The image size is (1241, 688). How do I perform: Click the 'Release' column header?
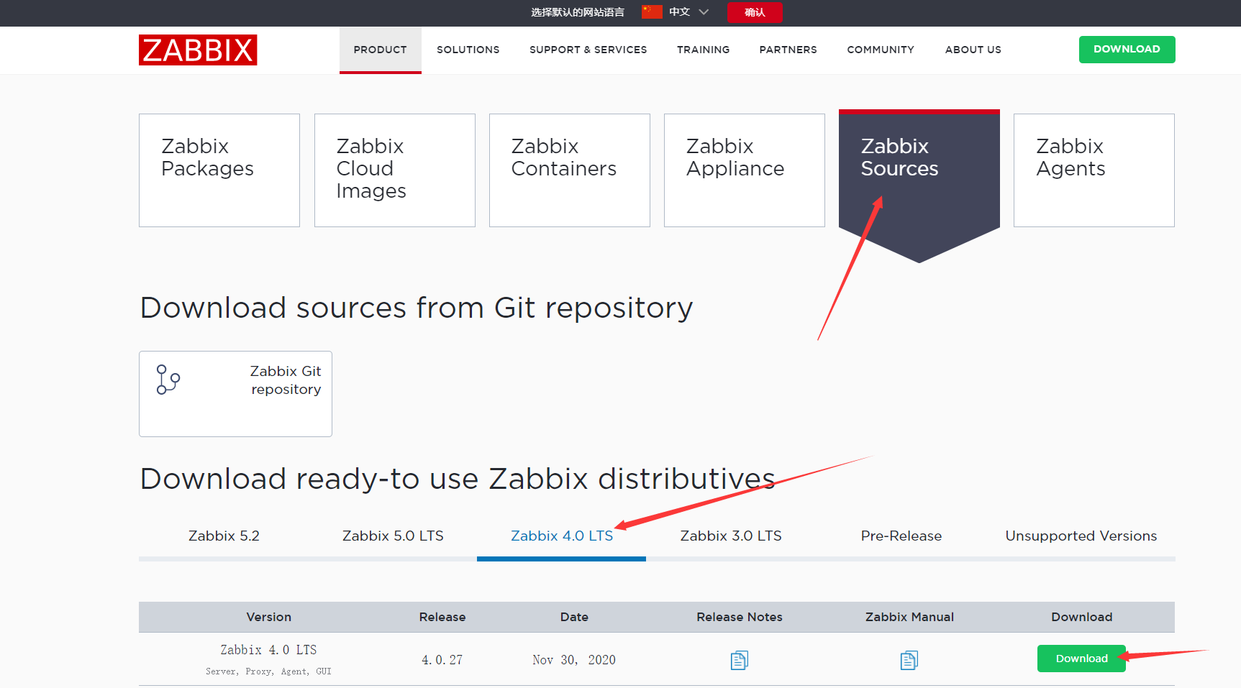tap(442, 617)
